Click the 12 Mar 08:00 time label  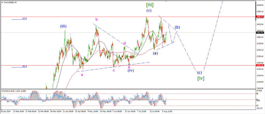[x=43, y=112]
